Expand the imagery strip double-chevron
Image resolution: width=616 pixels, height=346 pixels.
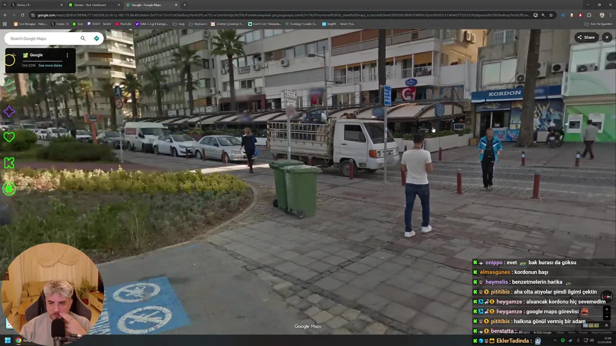tap(606, 325)
